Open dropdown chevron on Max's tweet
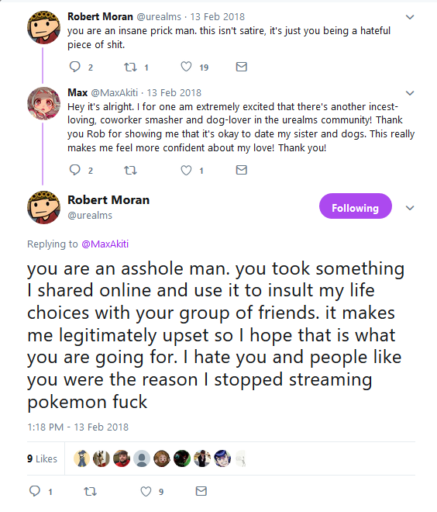 coord(410,93)
